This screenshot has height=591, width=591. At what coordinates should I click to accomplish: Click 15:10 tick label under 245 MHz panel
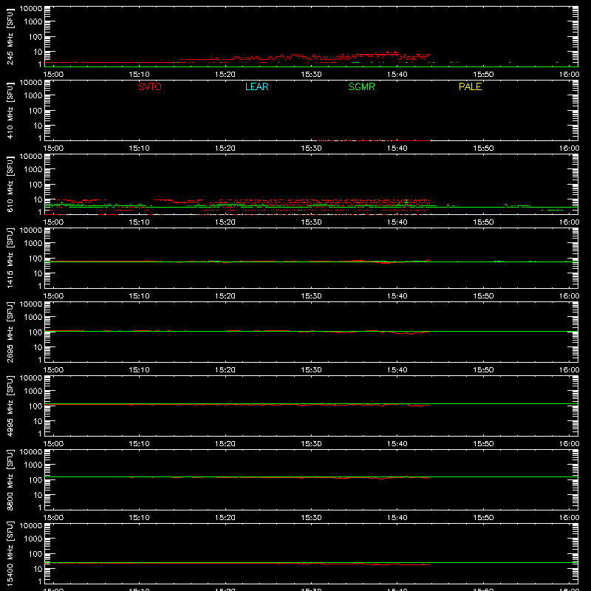point(139,75)
